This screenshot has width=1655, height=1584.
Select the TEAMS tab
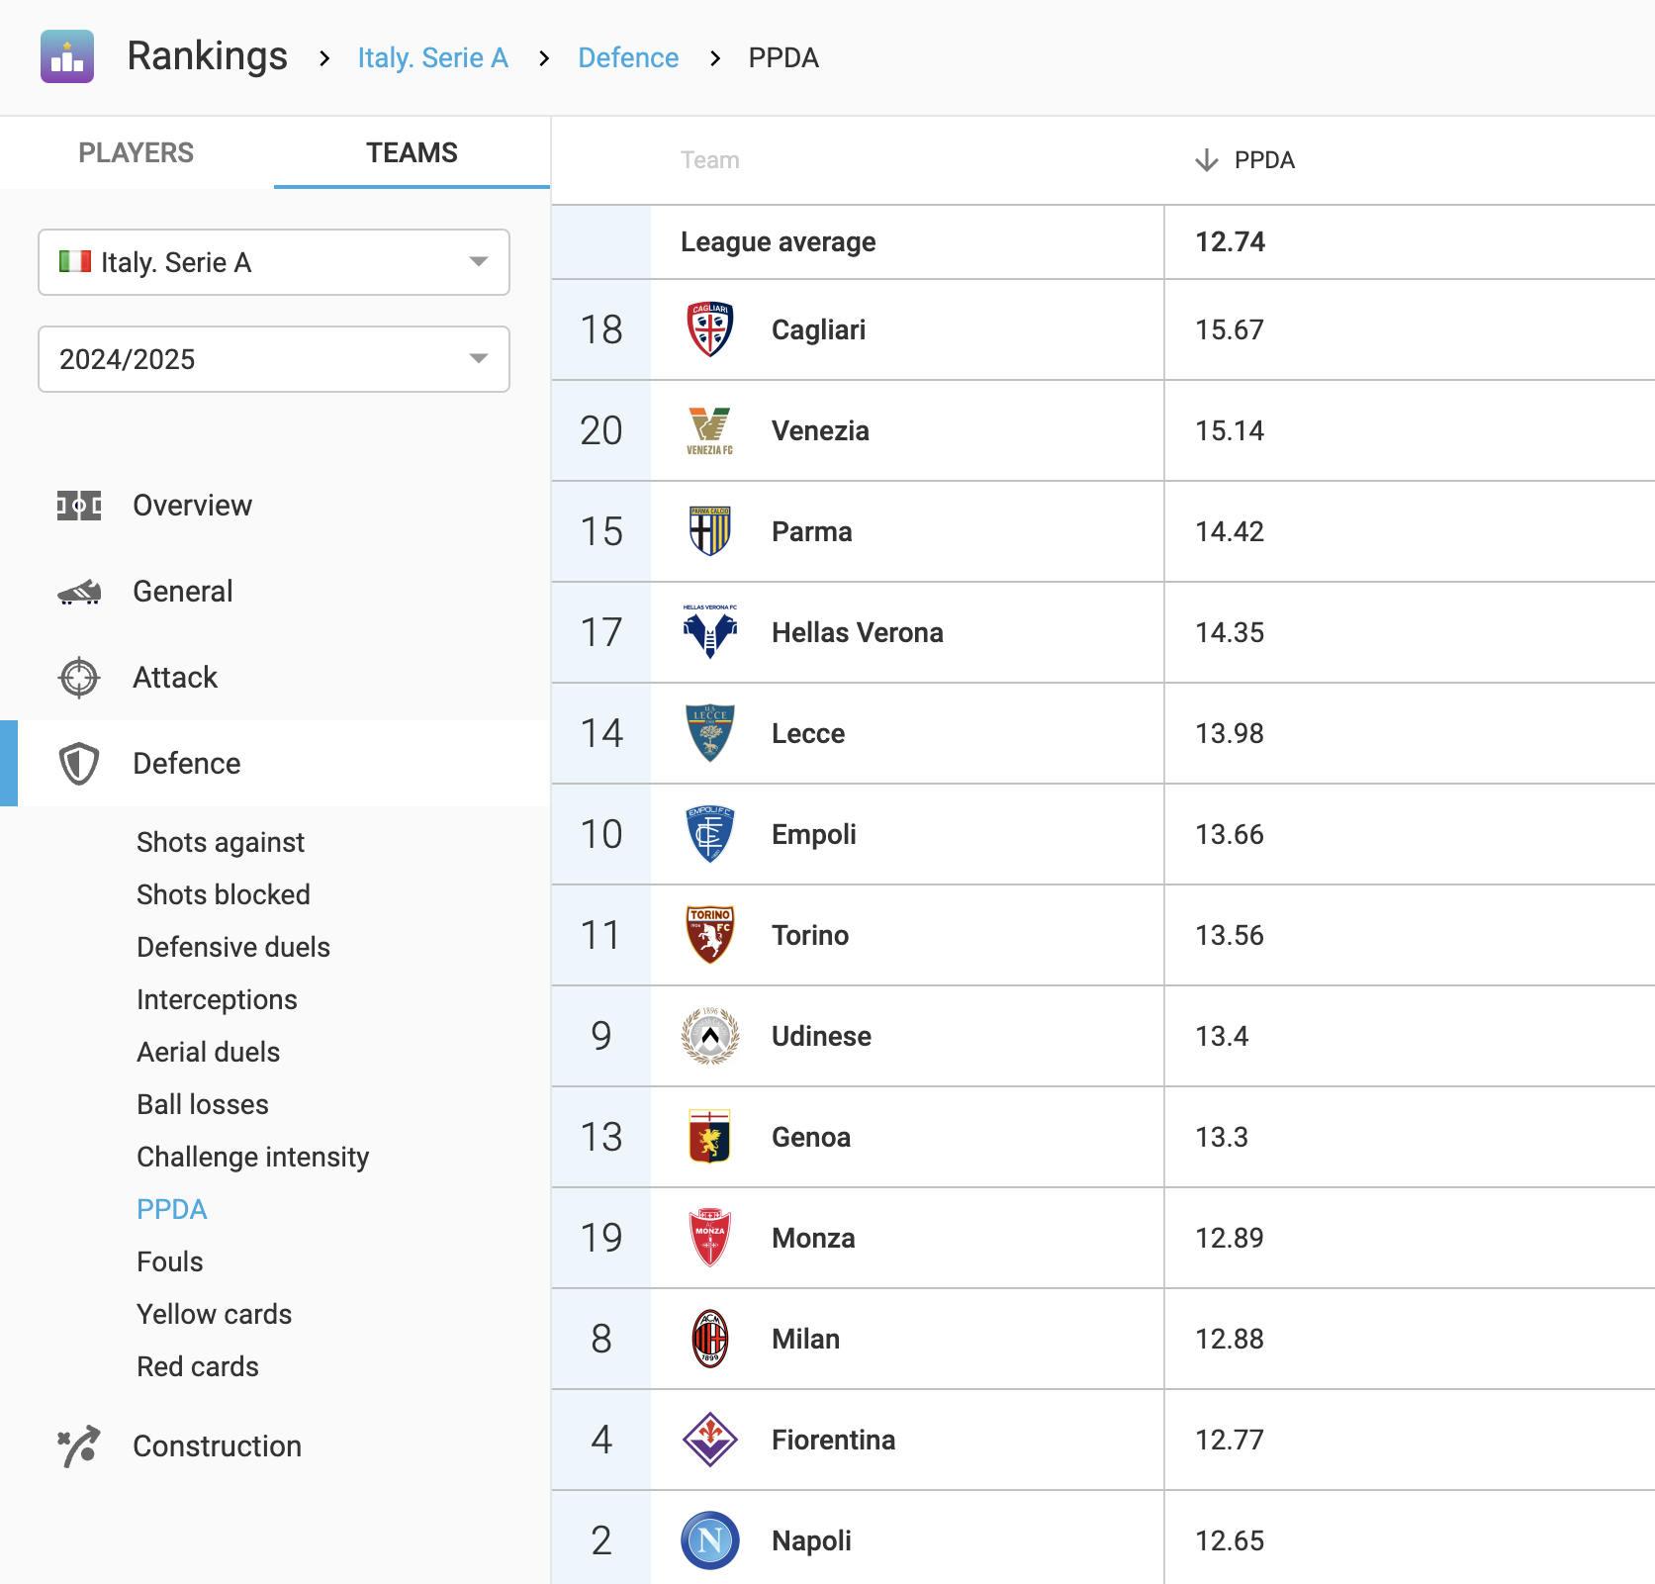[x=412, y=152]
